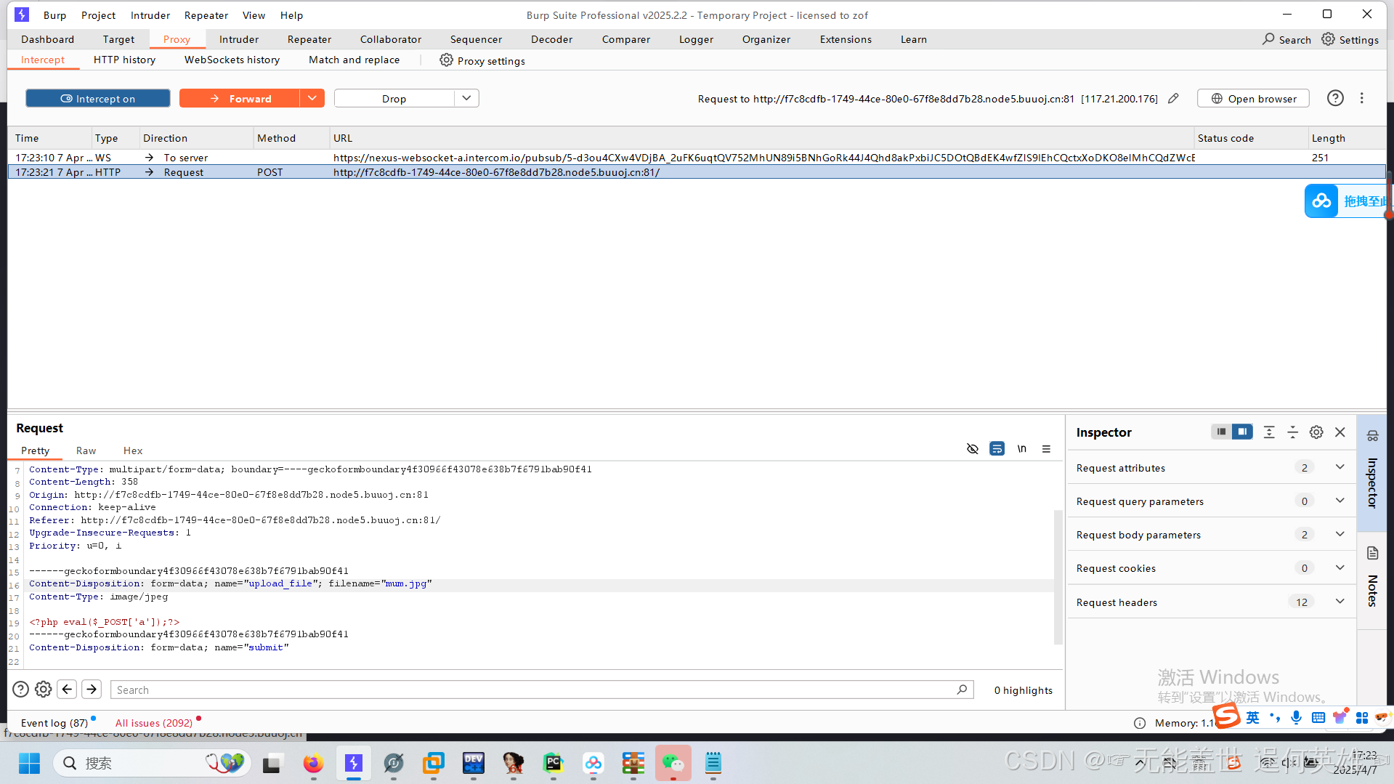Toggle the Intercept on button
Viewport: 1394px width, 784px height.
click(98, 99)
